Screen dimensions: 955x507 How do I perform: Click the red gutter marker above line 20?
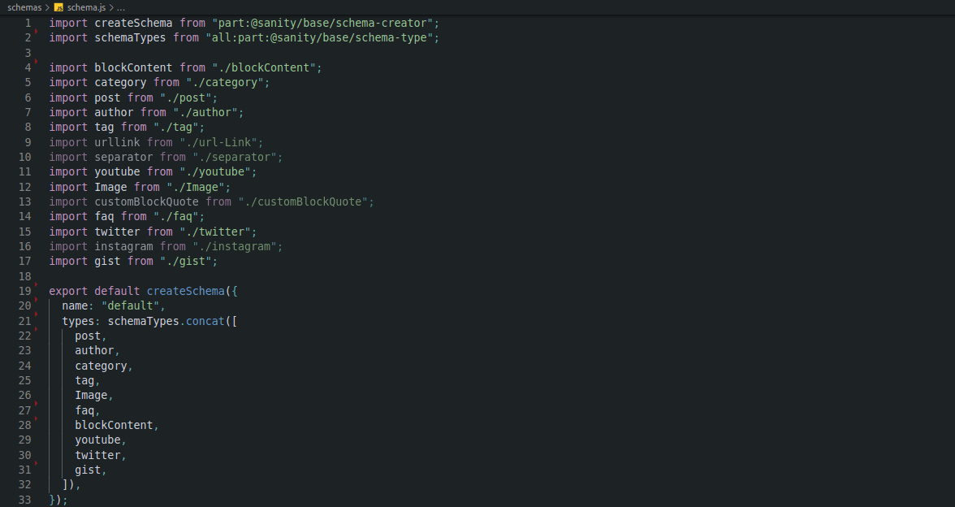[x=37, y=300]
